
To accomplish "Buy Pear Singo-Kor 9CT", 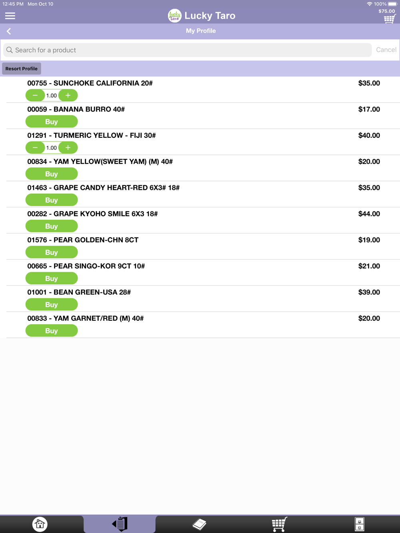I will pyautogui.click(x=52, y=278).
